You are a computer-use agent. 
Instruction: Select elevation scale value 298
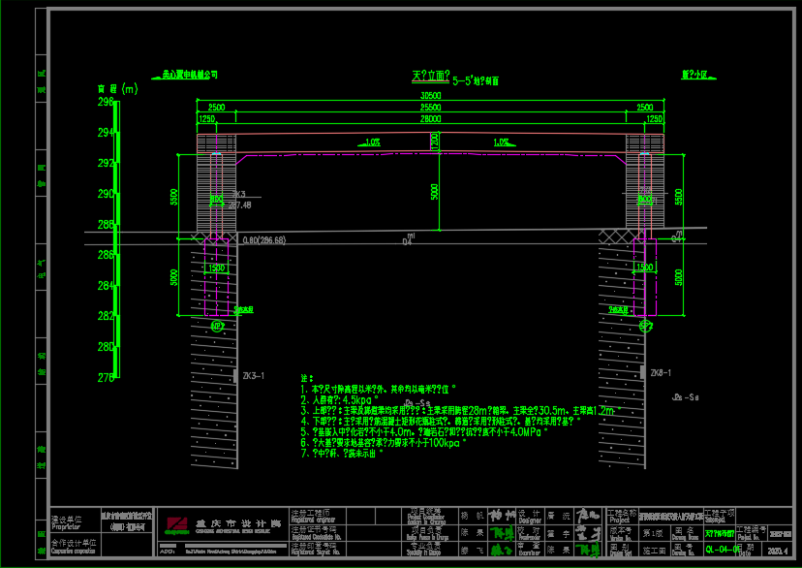click(106, 102)
